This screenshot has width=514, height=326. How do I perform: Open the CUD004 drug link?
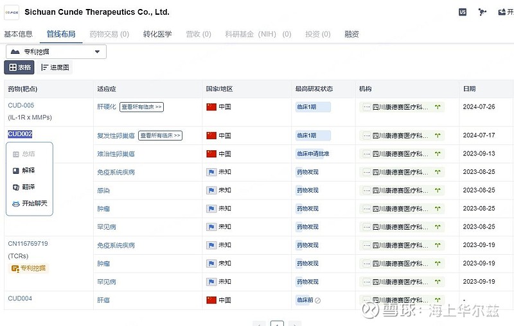[20, 298]
